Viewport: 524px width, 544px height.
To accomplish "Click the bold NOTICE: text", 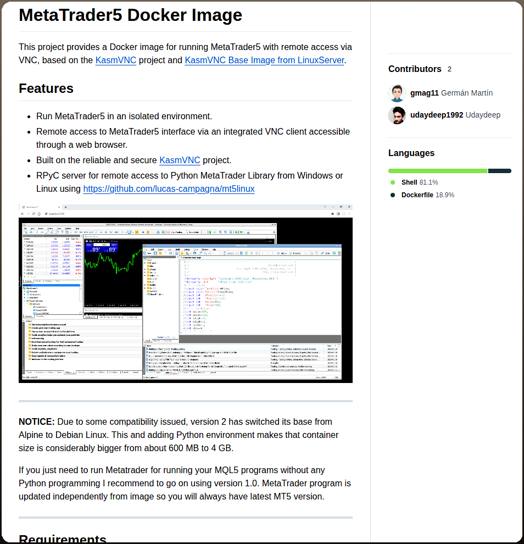I will pyautogui.click(x=37, y=422).
